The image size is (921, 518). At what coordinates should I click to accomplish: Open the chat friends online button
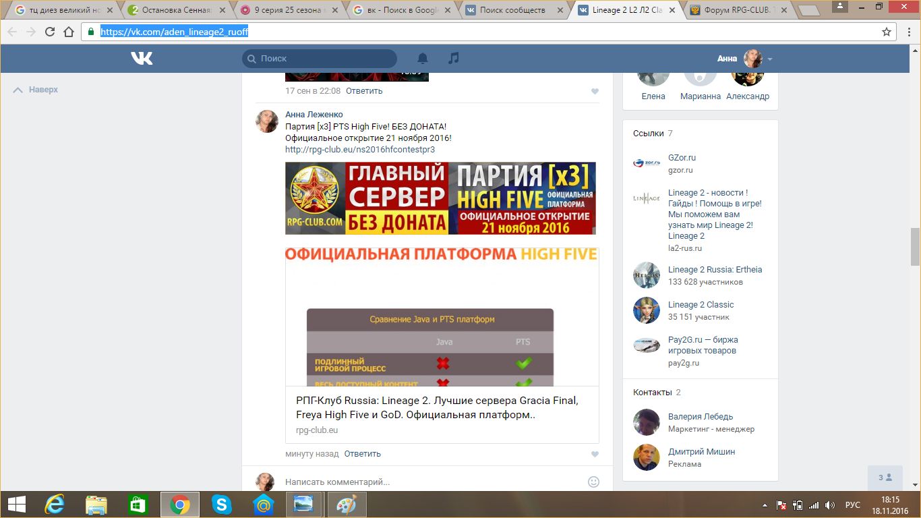coord(885,478)
